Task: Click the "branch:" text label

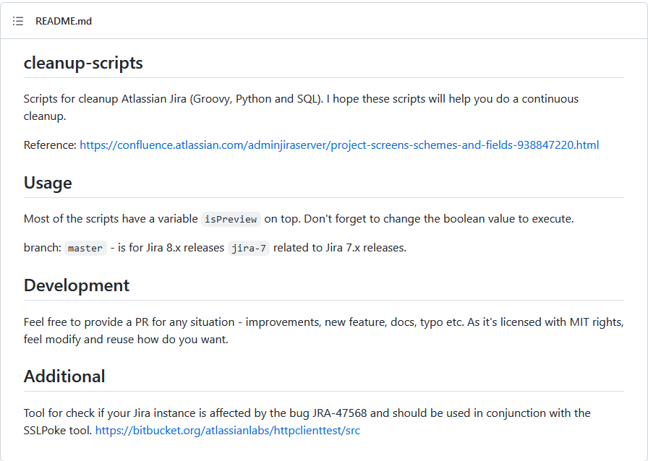Action: [43, 248]
